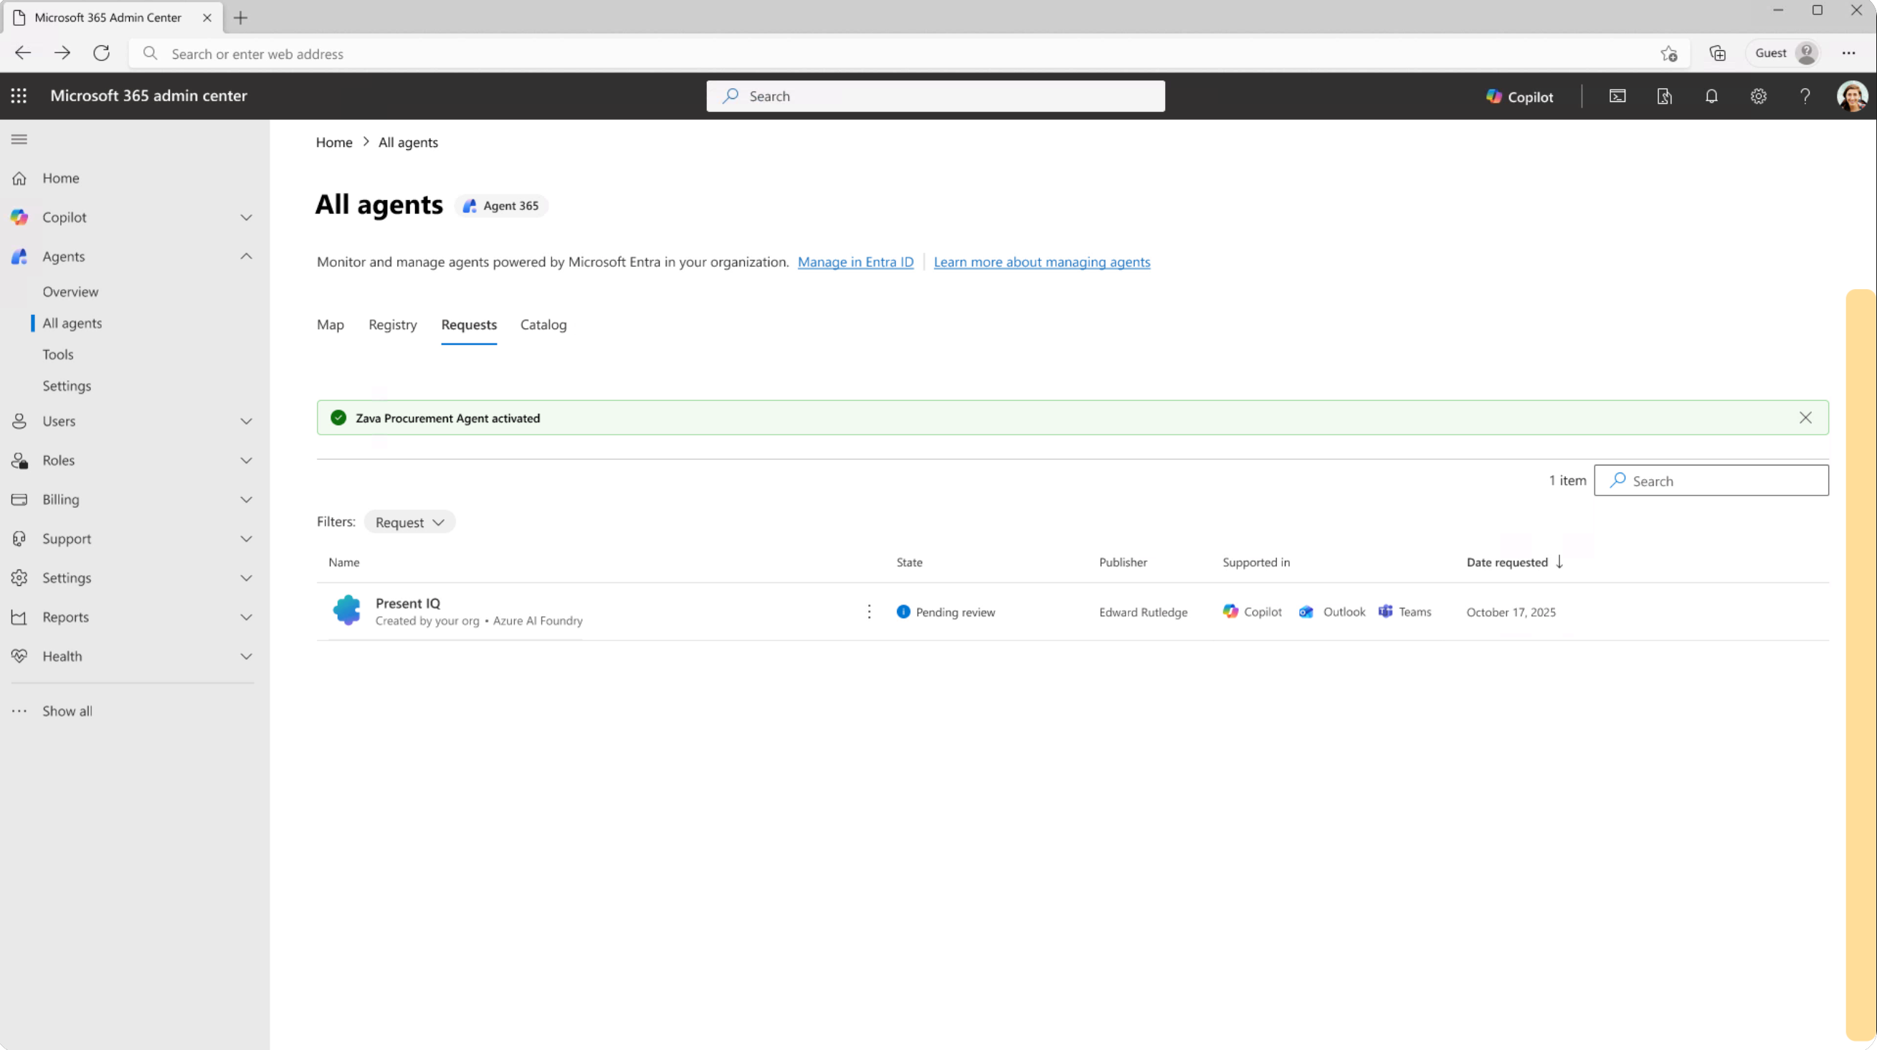Collapse the navigation menu hamburger icon

click(19, 139)
